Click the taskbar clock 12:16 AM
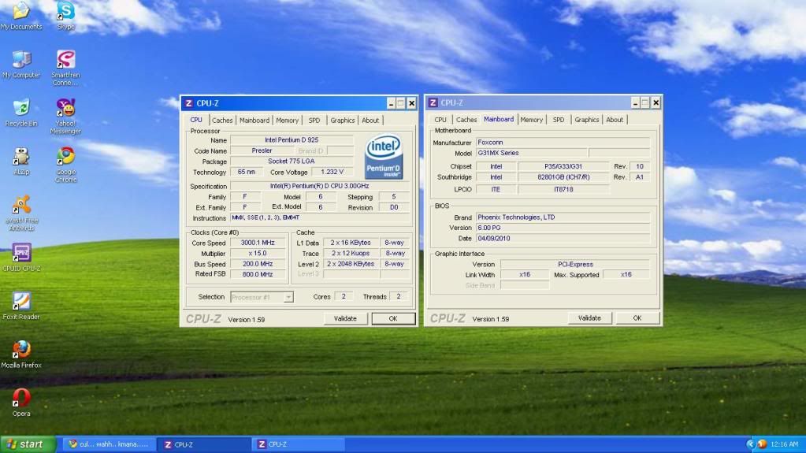The height and width of the screenshot is (453, 806). point(785,444)
